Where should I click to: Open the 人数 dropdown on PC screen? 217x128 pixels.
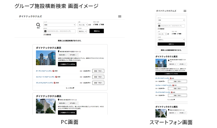[83, 25]
